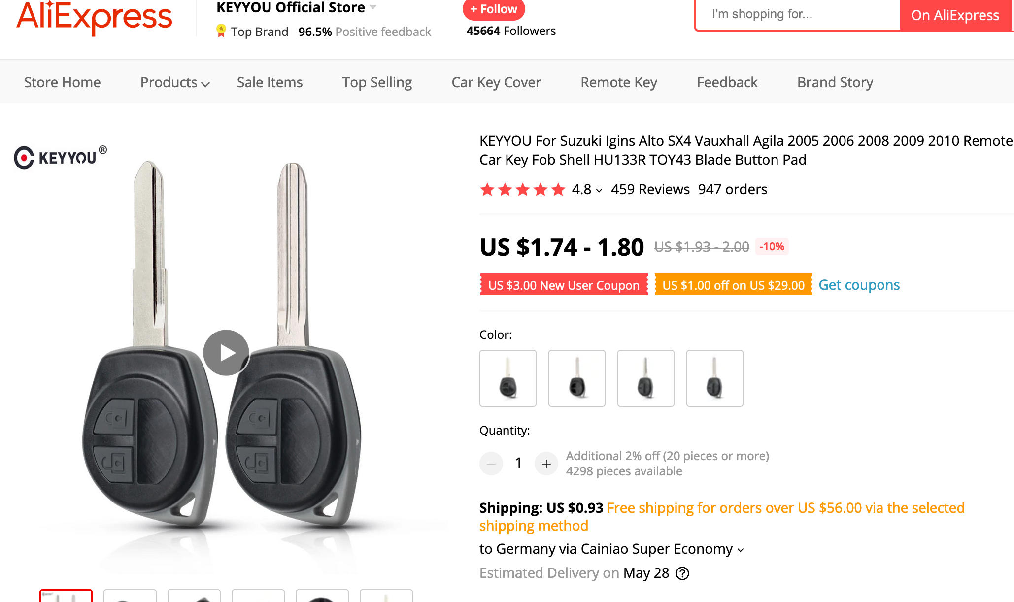Click the five-star rating stars
The width and height of the screenshot is (1014, 602).
(x=522, y=190)
